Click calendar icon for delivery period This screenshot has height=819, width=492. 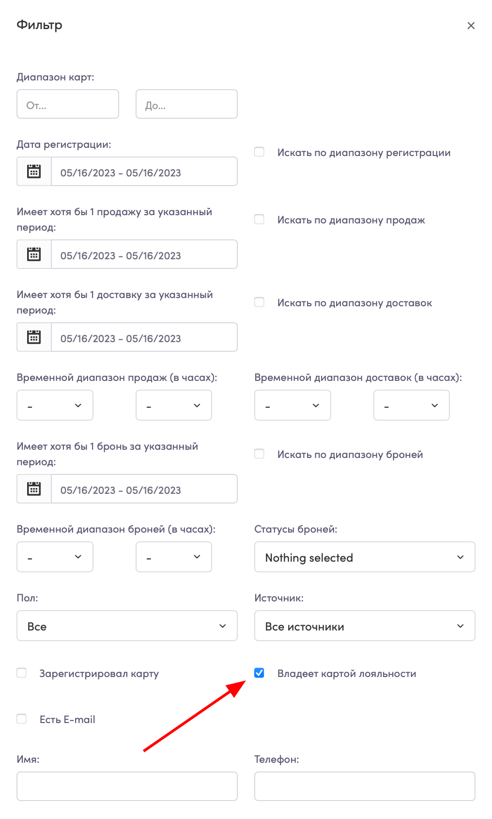pos(34,337)
